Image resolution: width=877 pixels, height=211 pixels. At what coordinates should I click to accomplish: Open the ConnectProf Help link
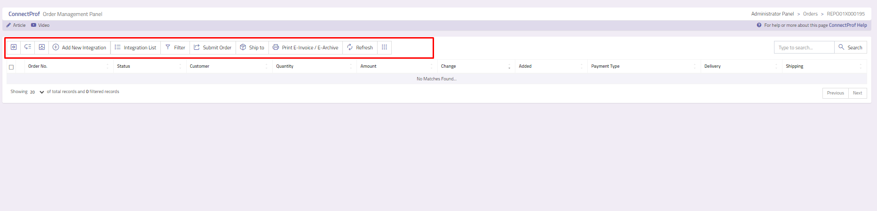pyautogui.click(x=847, y=25)
